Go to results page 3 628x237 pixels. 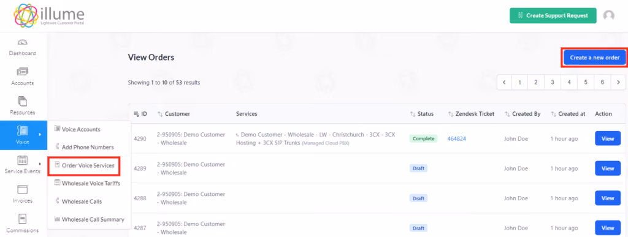(x=553, y=82)
